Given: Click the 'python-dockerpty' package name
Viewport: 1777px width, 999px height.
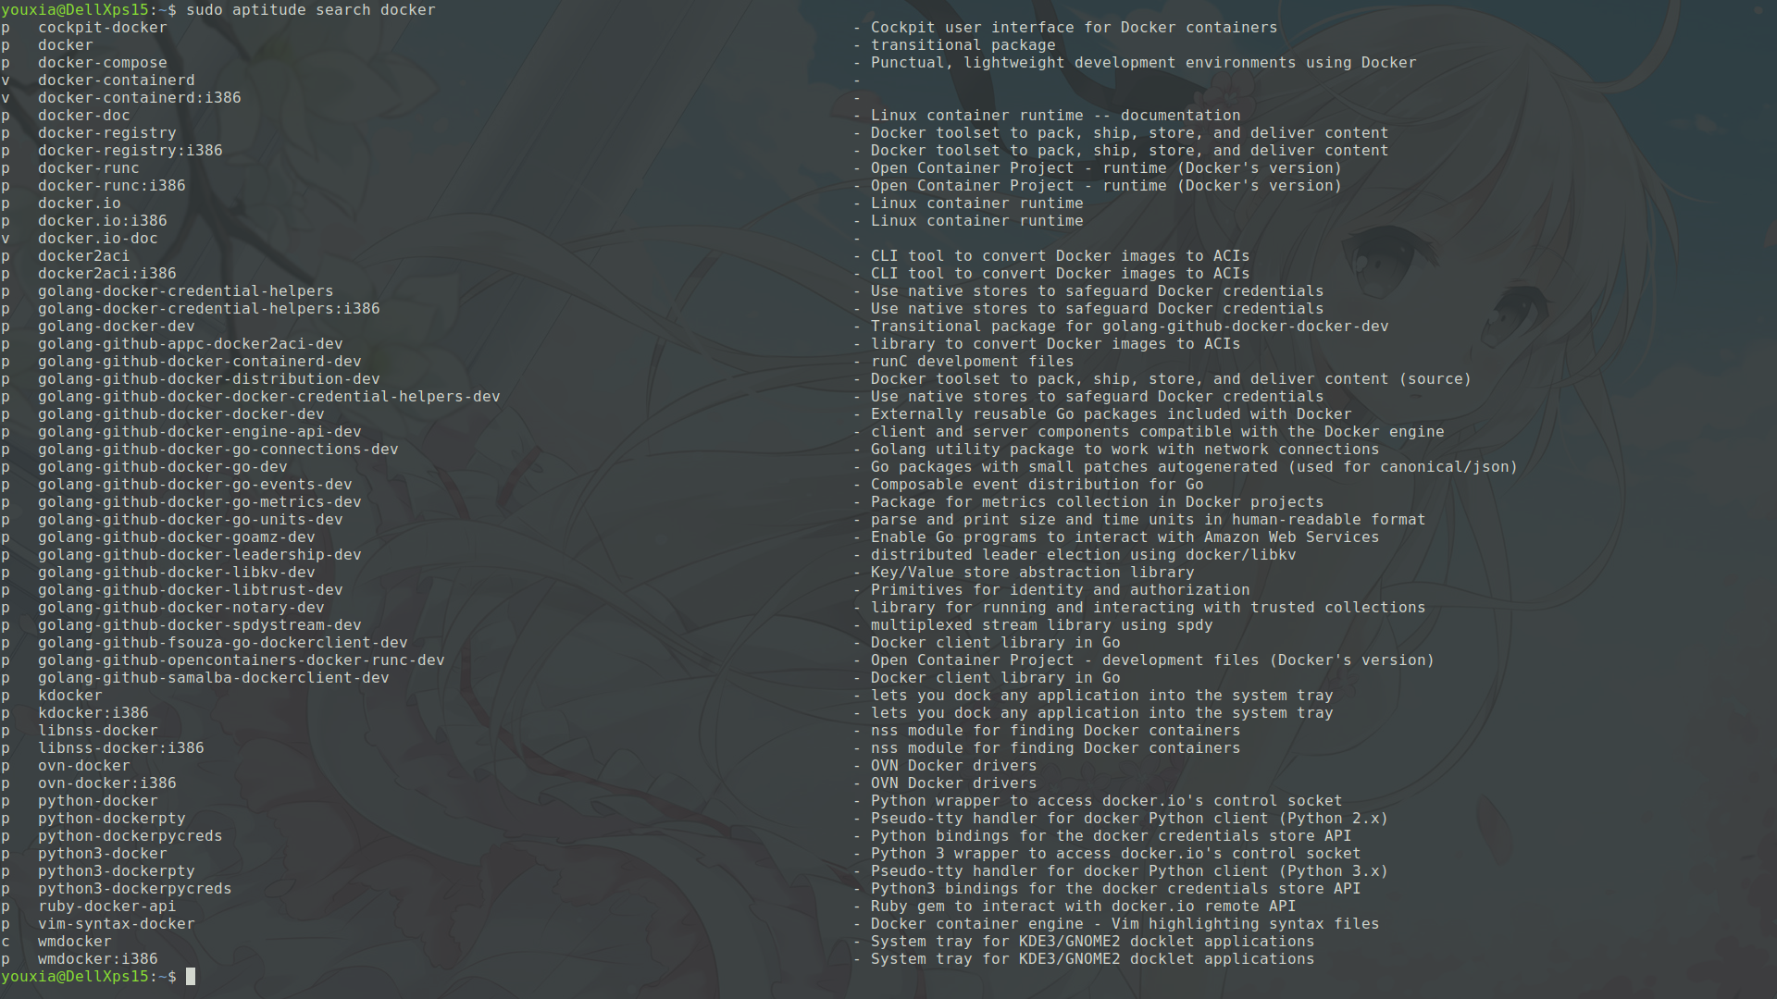Looking at the screenshot, I should point(112,818).
